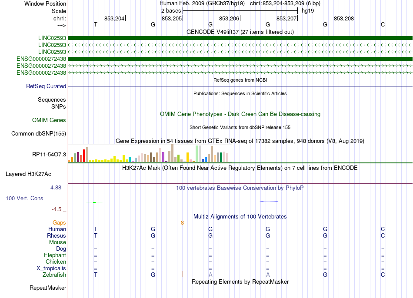Click the thick ENSG00000272438 exon bar
The height and width of the screenshot is (298, 413).
[240, 59]
